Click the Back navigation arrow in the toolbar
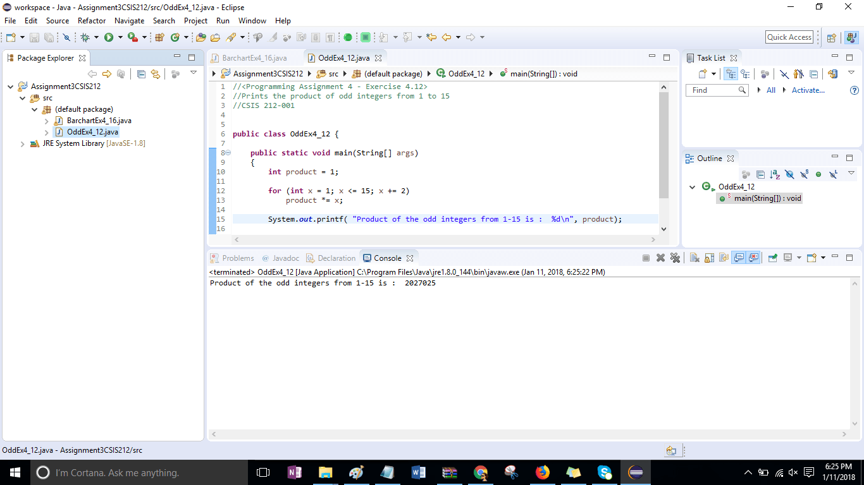 point(447,37)
